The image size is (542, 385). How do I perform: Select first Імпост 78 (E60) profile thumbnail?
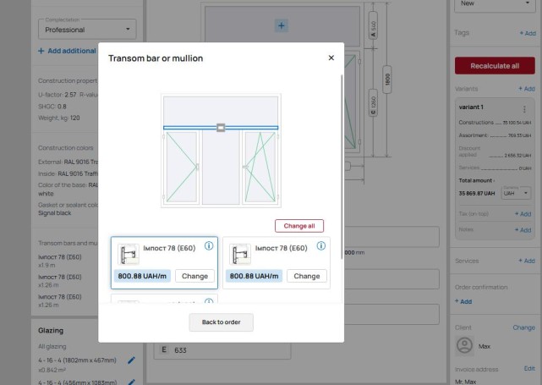pyautogui.click(x=129, y=255)
